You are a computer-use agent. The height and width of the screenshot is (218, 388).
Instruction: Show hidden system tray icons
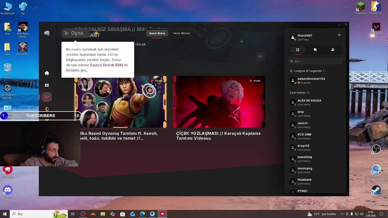pos(342,214)
